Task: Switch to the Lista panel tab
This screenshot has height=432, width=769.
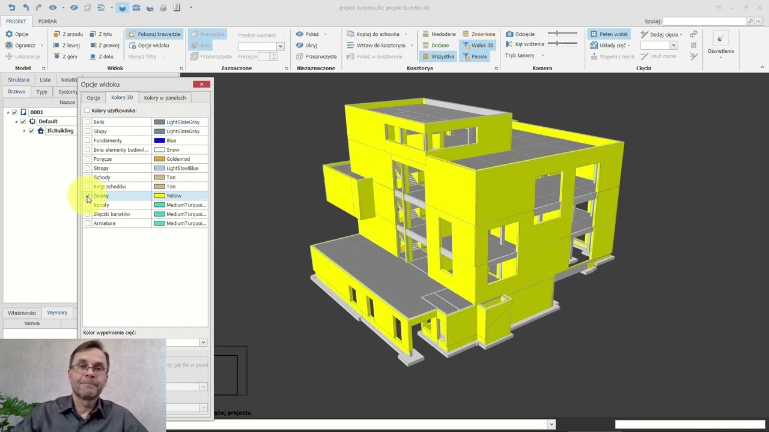Action: 45,80
